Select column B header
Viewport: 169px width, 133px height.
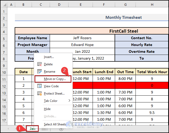(23, 5)
